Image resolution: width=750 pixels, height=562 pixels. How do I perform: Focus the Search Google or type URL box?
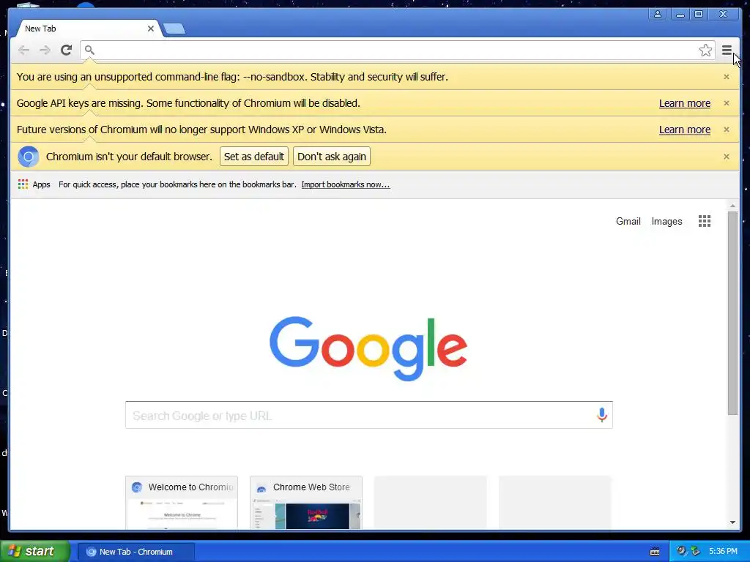(x=369, y=416)
